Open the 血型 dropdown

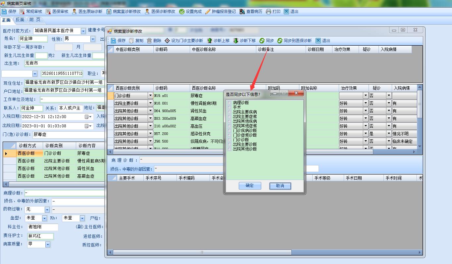point(44,218)
